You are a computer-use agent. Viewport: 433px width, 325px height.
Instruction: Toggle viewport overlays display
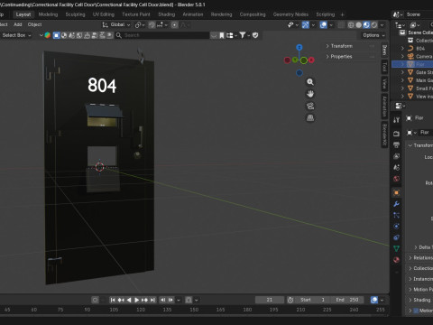(324, 25)
